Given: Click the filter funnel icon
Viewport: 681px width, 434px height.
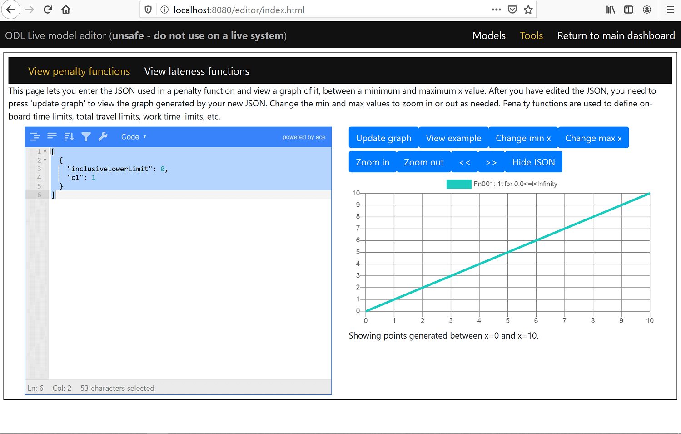Looking at the screenshot, I should pyautogui.click(x=86, y=136).
